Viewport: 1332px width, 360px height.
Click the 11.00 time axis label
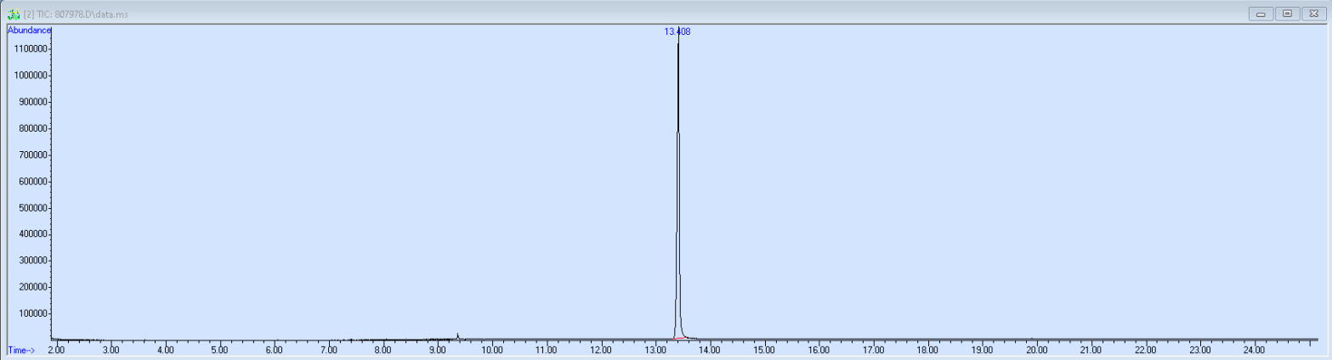(x=546, y=349)
